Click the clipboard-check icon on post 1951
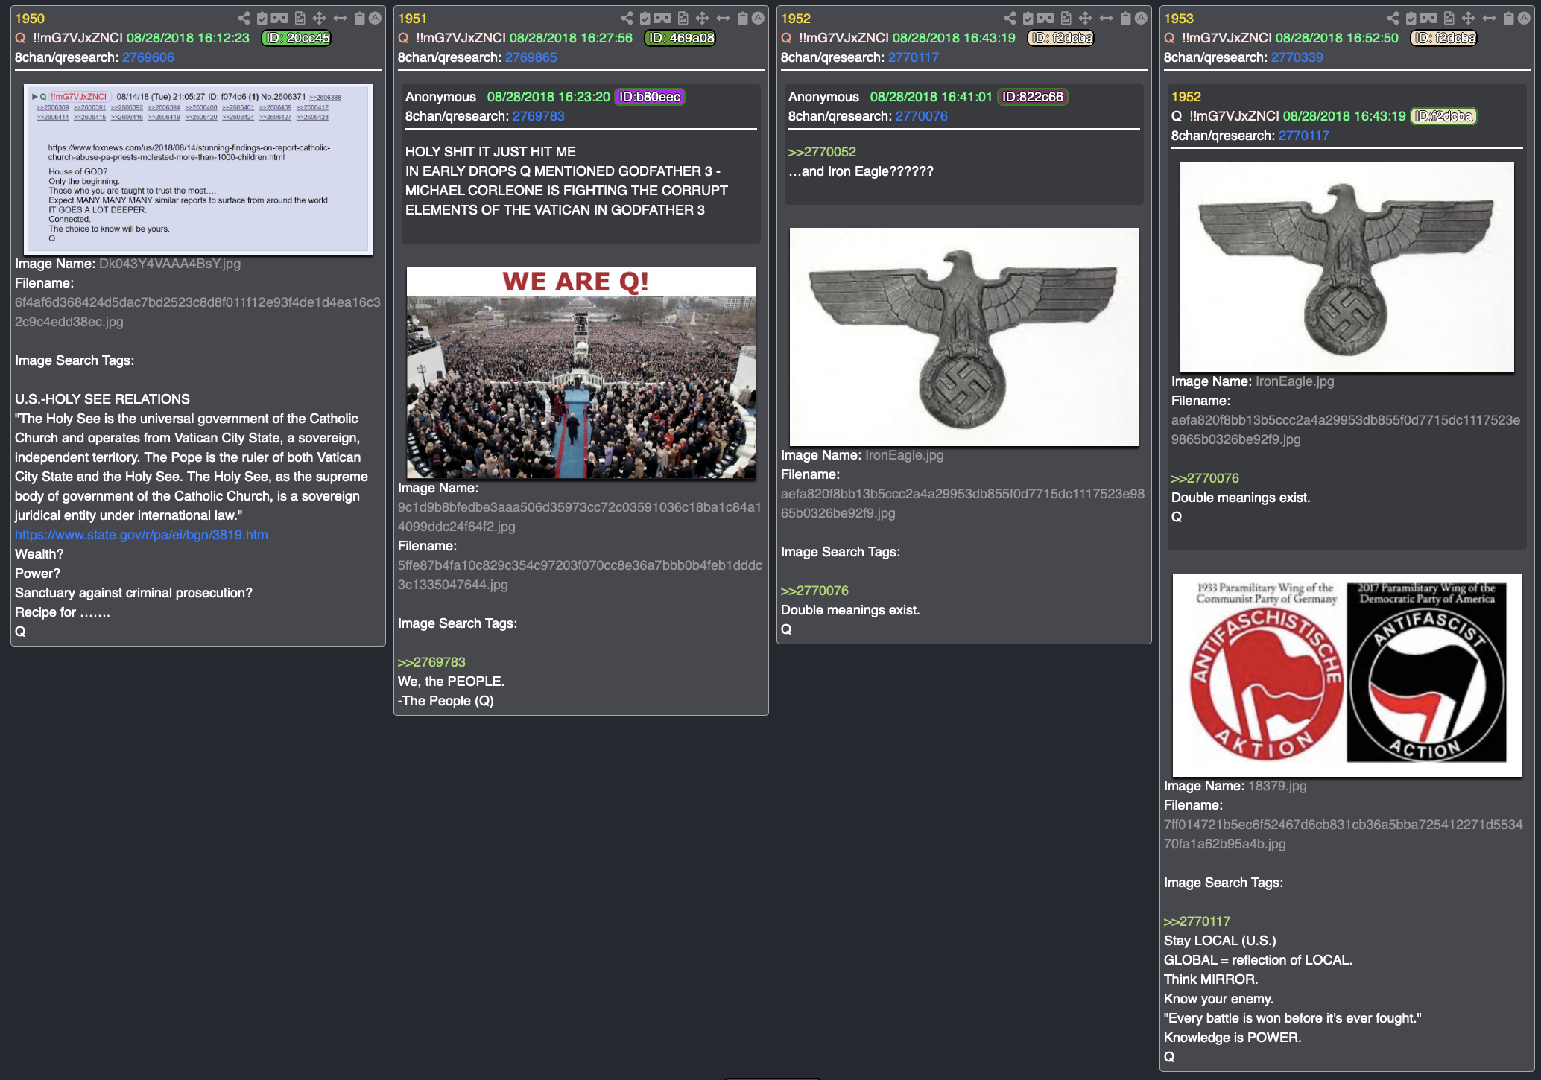The width and height of the screenshot is (1541, 1080). coord(645,18)
